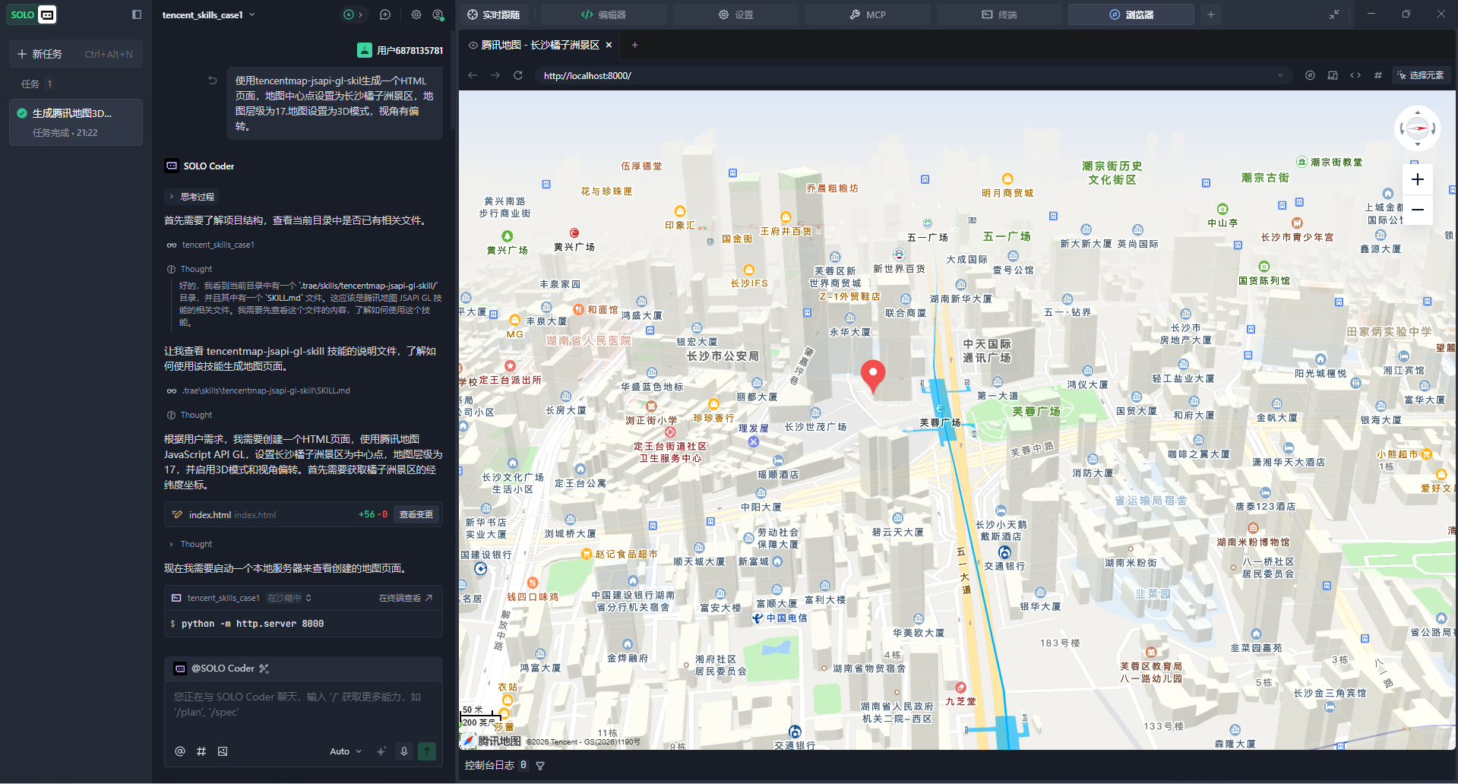Toggle the 选择元素 element picker
The height and width of the screenshot is (784, 1458).
pyautogui.click(x=1421, y=75)
